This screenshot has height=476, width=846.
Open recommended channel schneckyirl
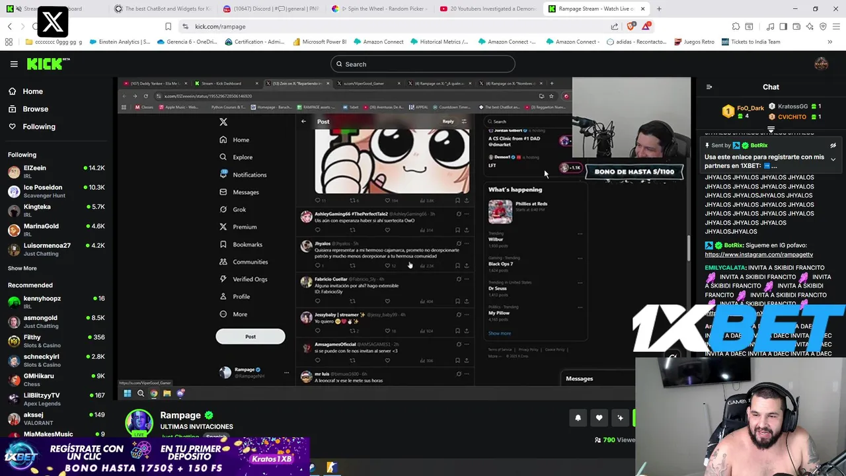(56, 360)
